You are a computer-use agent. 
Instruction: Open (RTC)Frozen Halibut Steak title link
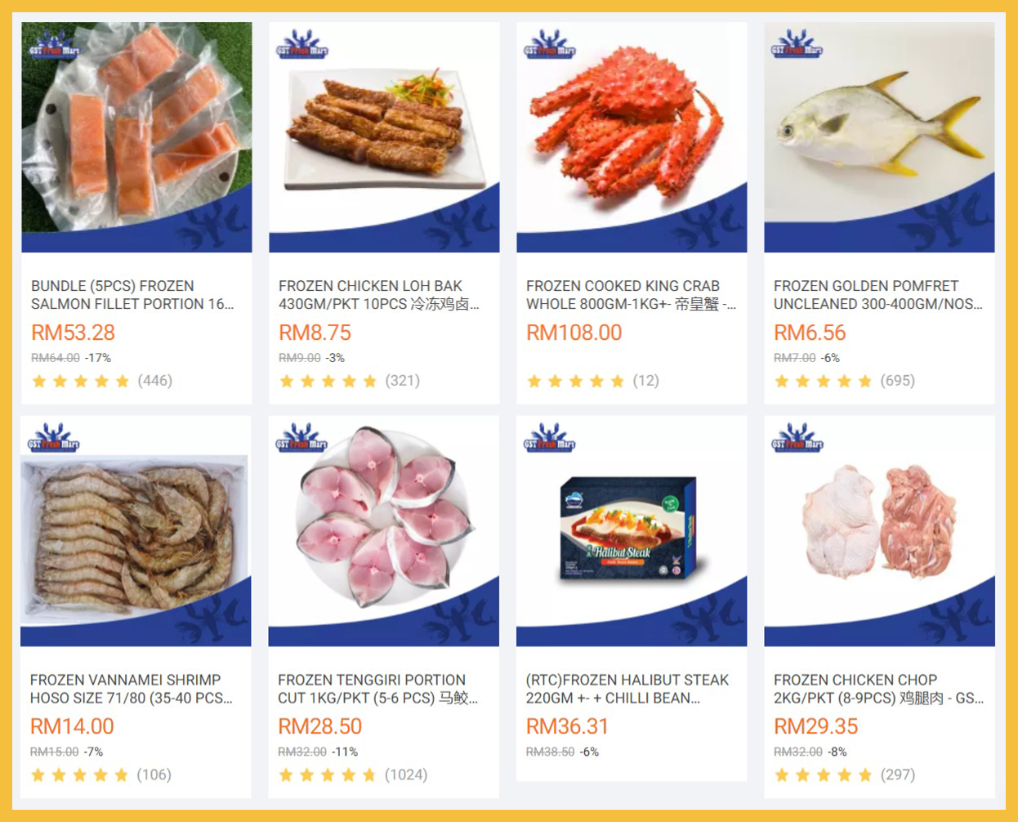point(627,689)
